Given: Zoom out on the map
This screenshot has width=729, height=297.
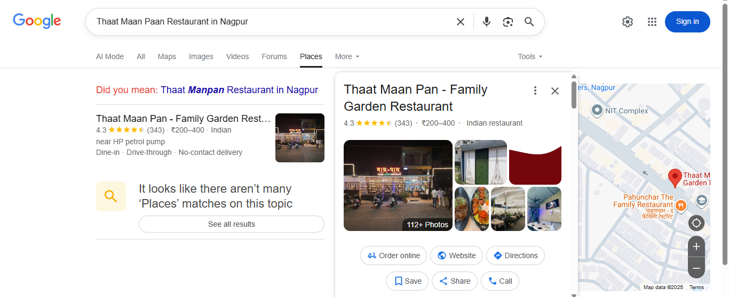Looking at the screenshot, I should [x=696, y=268].
